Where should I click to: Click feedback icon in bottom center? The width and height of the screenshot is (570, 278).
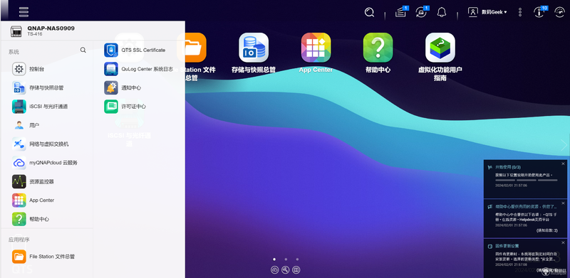(x=296, y=270)
